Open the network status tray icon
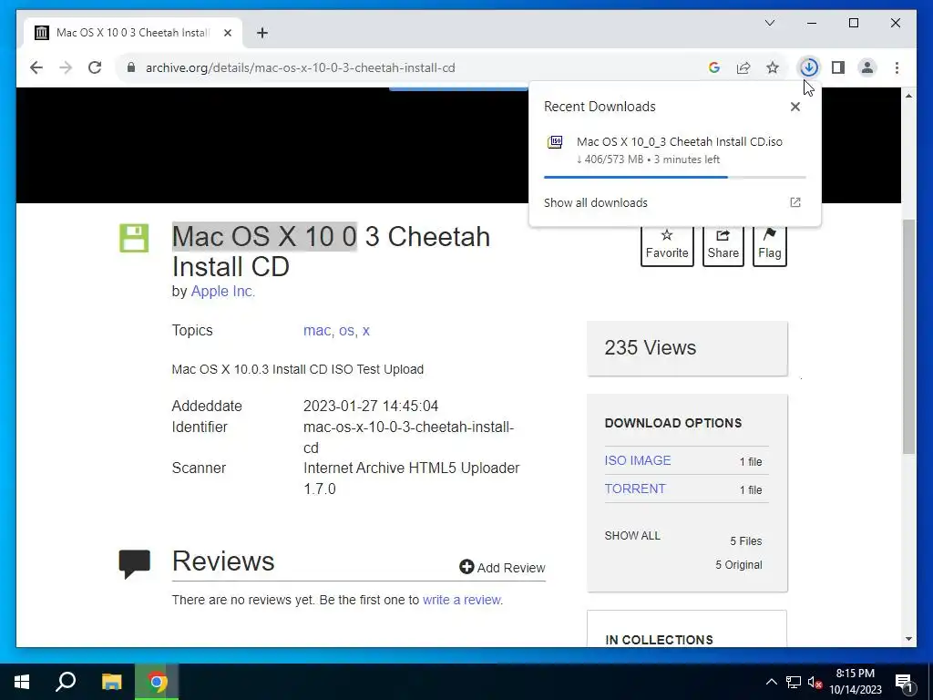933x700 pixels. coord(794,682)
